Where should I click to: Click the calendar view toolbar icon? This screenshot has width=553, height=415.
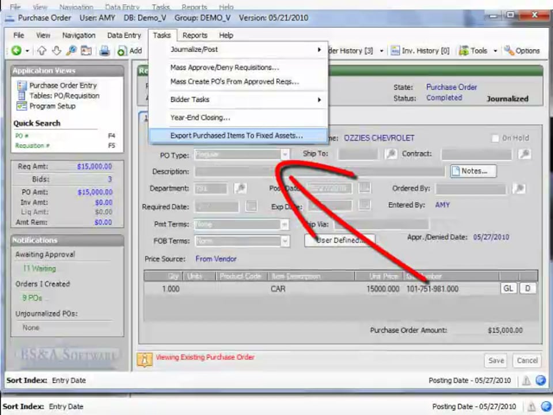click(x=86, y=51)
